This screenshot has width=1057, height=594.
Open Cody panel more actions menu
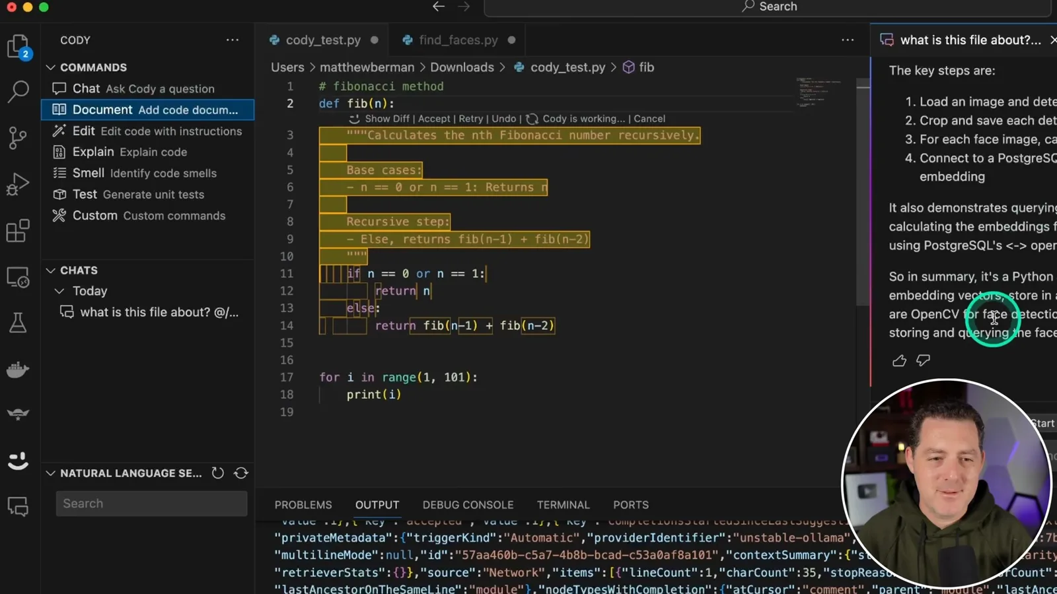tap(233, 40)
